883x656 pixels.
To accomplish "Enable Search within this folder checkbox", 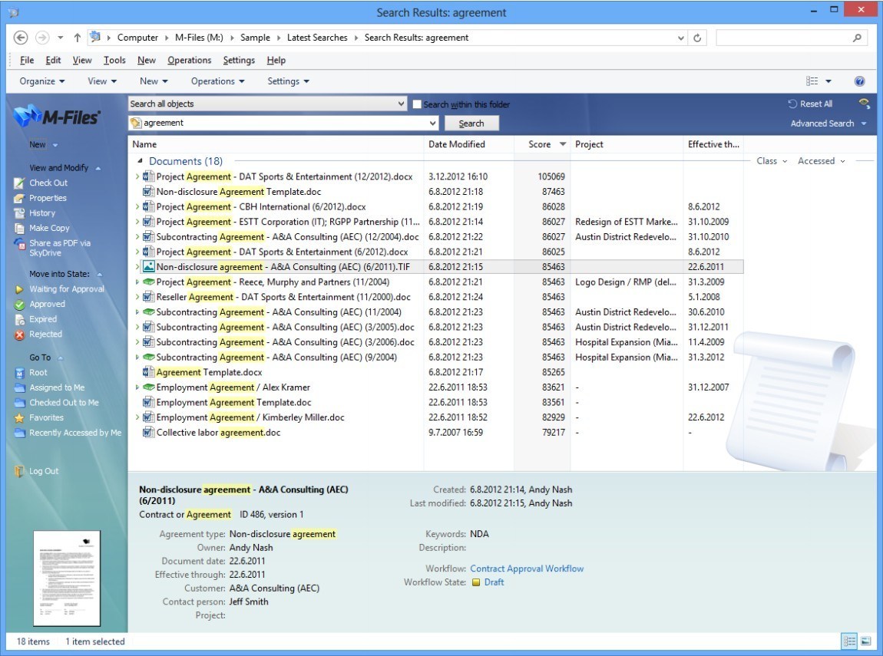I will pyautogui.click(x=417, y=104).
